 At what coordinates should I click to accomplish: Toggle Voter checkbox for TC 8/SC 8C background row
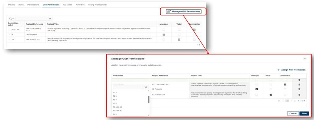click(179, 29)
